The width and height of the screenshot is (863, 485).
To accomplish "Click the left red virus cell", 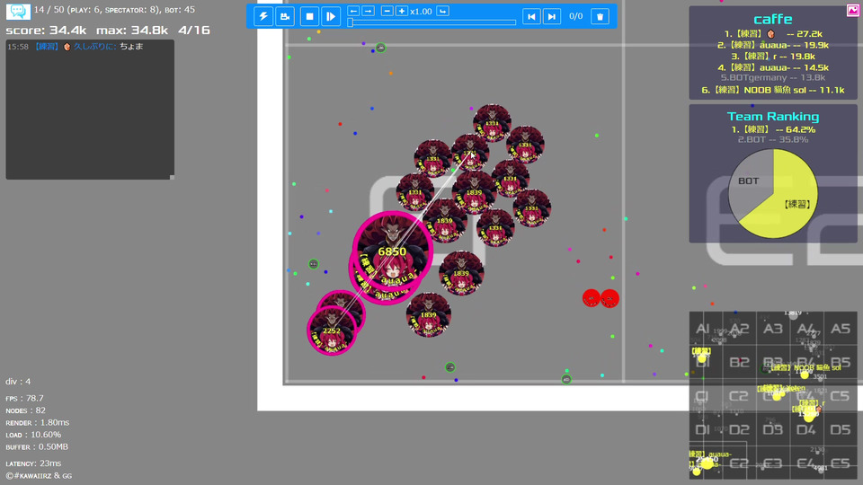I will click(592, 298).
